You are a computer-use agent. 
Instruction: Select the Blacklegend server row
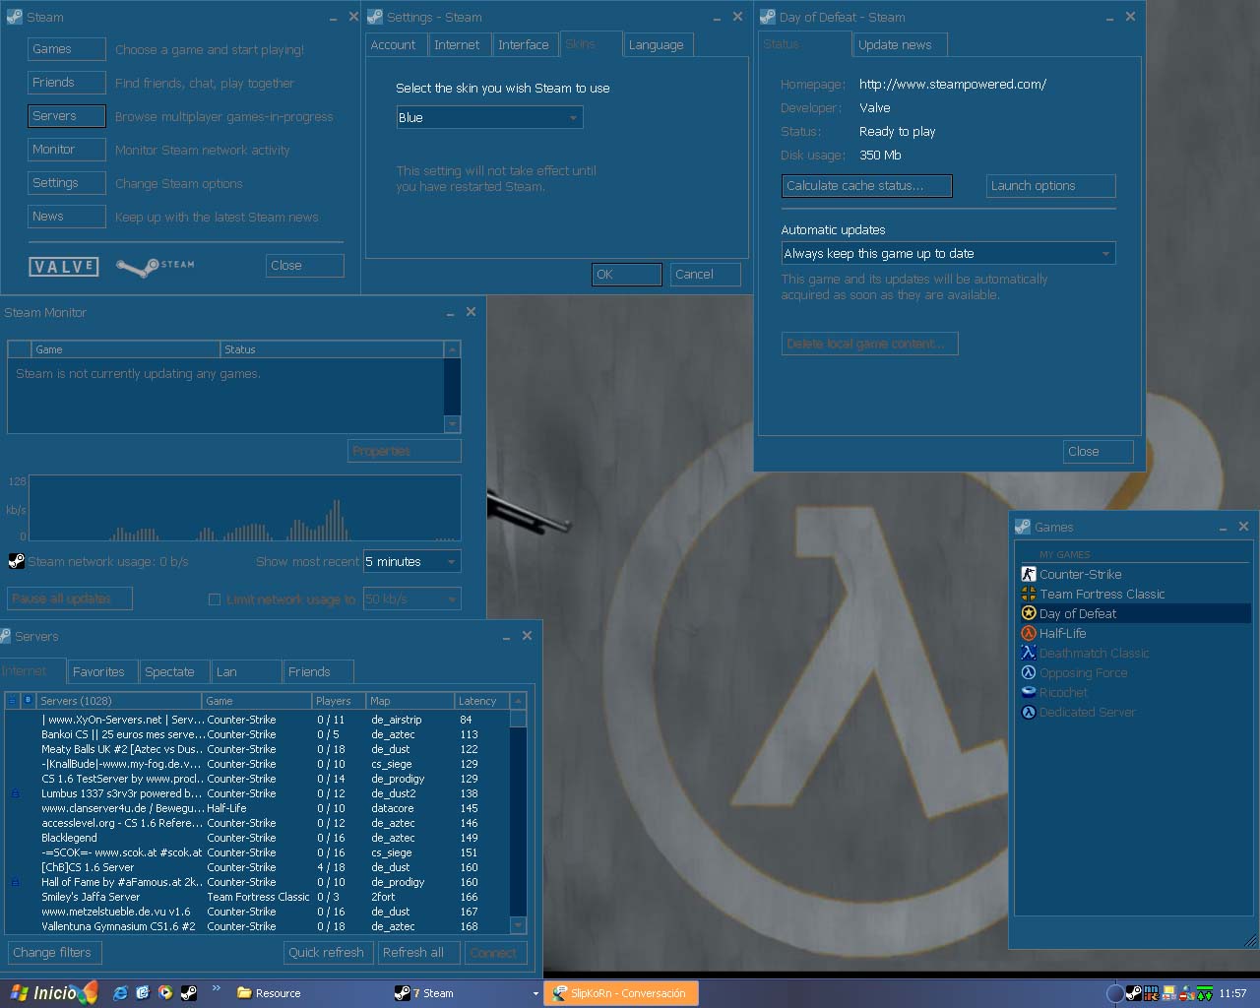tap(257, 838)
